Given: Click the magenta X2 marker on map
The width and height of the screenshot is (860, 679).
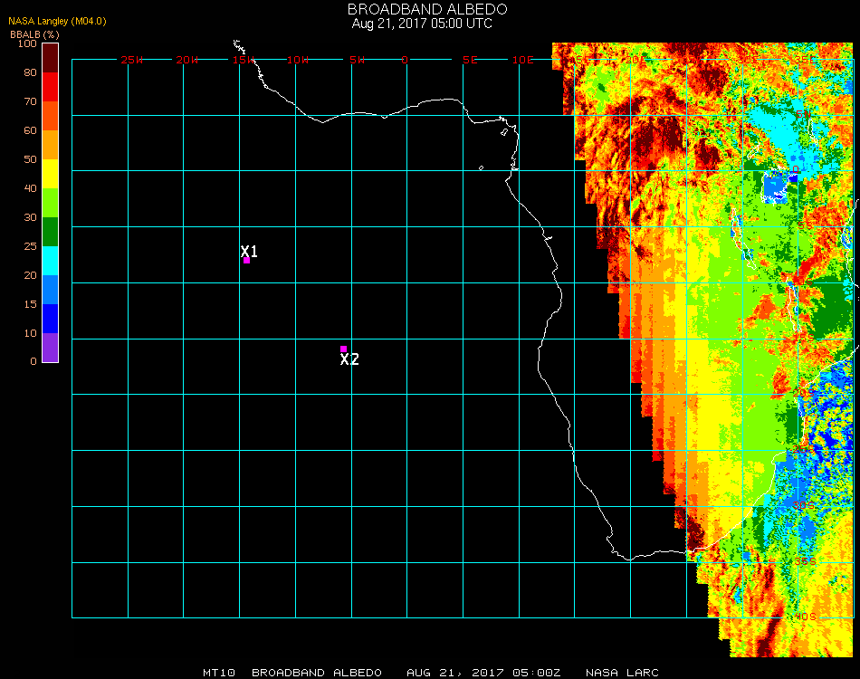Looking at the screenshot, I should click(x=343, y=349).
